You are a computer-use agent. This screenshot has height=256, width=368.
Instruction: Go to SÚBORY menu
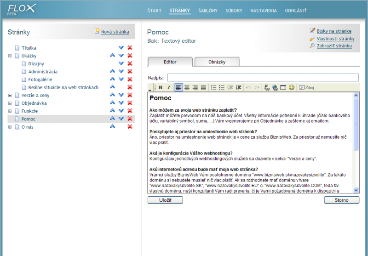coord(234,11)
